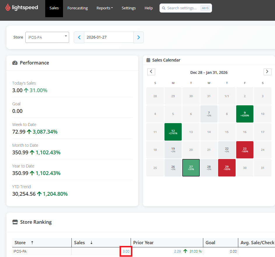The width and height of the screenshot is (275, 257).
Task: Advance to next date with right arrow
Action: pos(139,37)
